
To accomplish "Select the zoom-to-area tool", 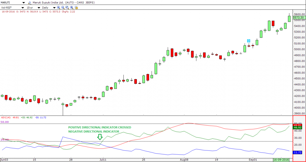I will [67, 7].
